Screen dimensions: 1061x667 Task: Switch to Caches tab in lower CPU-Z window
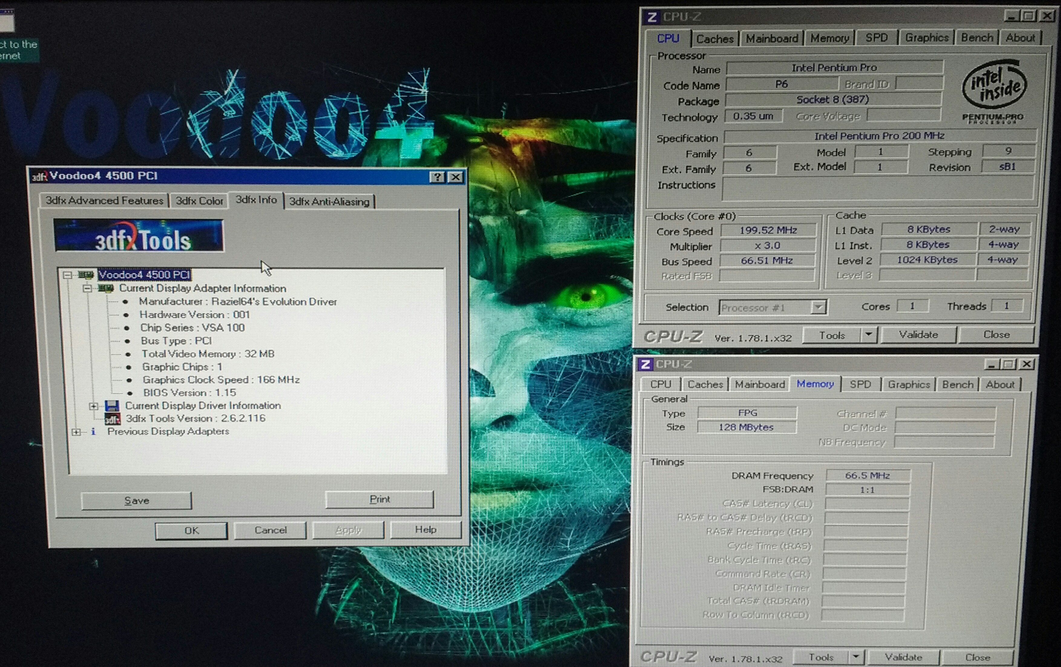coord(705,385)
